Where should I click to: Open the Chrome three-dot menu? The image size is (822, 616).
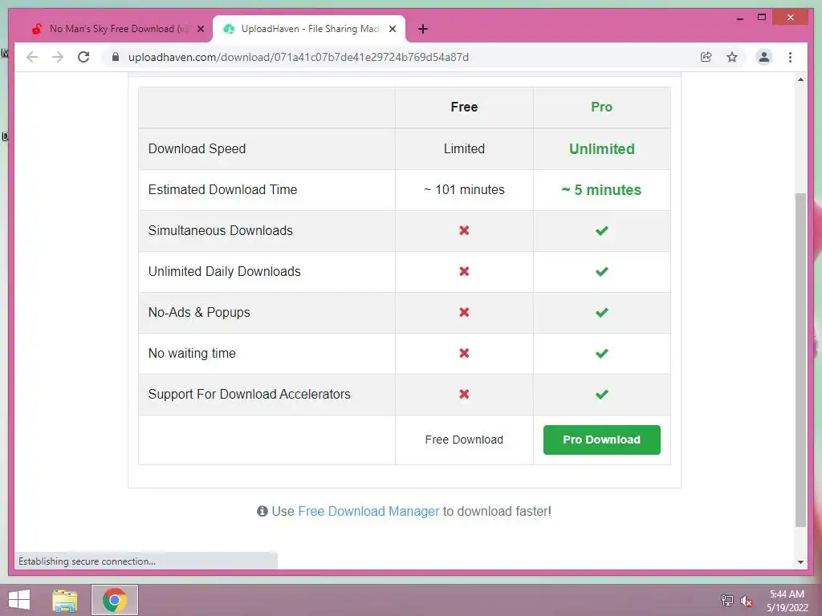790,57
